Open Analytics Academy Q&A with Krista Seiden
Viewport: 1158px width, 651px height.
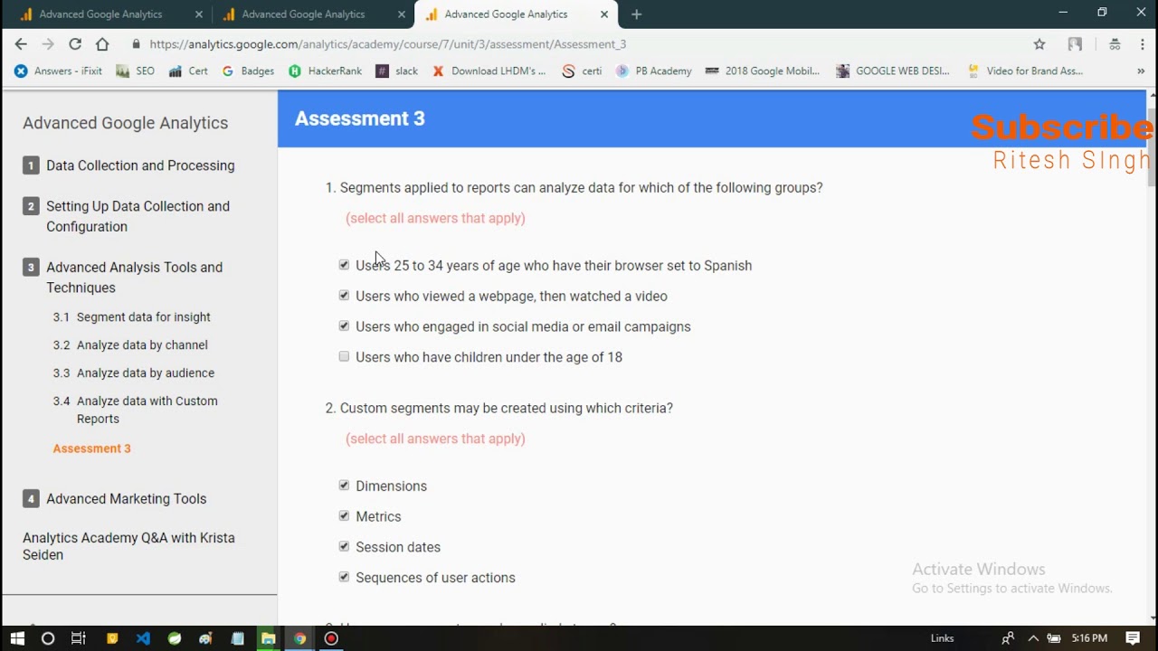click(128, 546)
